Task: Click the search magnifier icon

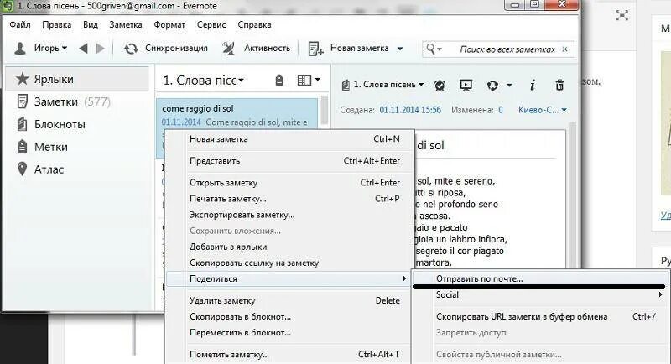Action: click(x=430, y=49)
